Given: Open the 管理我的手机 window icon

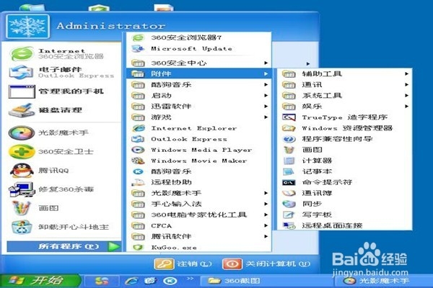Looking at the screenshot, I should point(22,91).
